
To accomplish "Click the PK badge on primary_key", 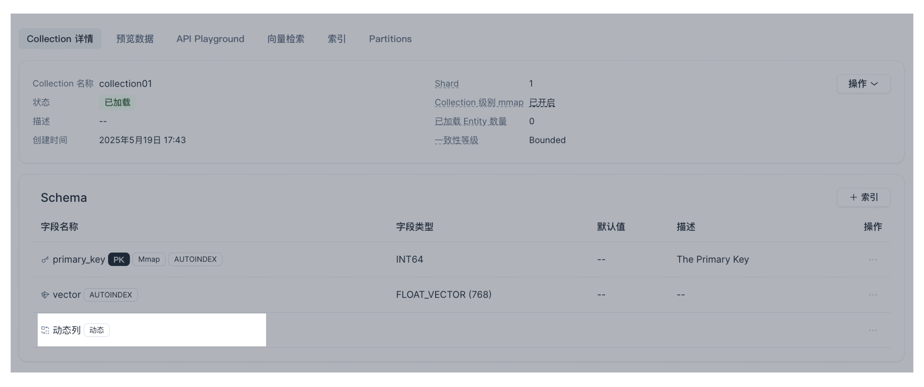I will [x=119, y=259].
